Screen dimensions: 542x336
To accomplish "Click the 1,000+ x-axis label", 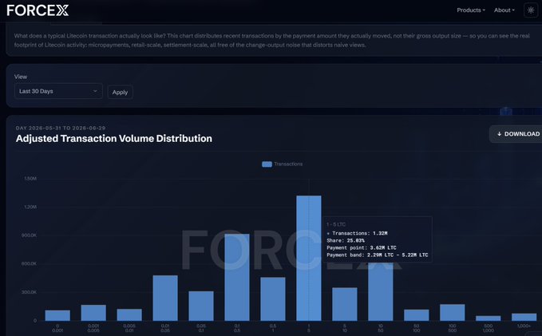I will click(x=524, y=326).
